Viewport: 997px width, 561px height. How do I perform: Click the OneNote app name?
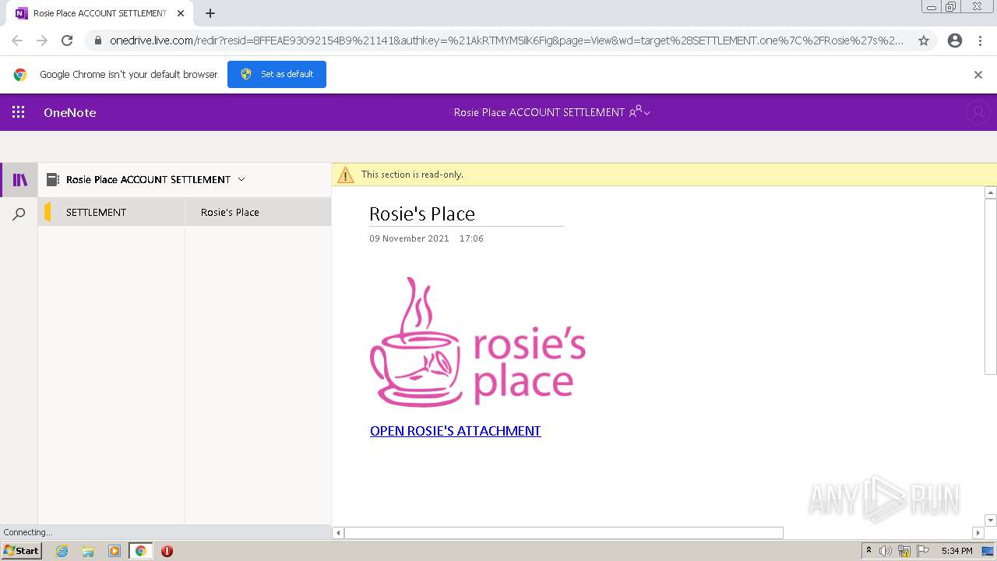pyautogui.click(x=70, y=112)
